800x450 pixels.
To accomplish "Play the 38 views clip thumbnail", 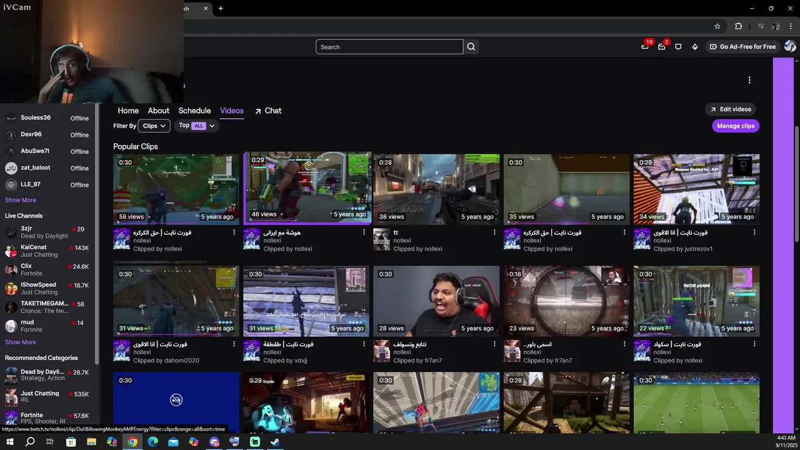I will (436, 188).
